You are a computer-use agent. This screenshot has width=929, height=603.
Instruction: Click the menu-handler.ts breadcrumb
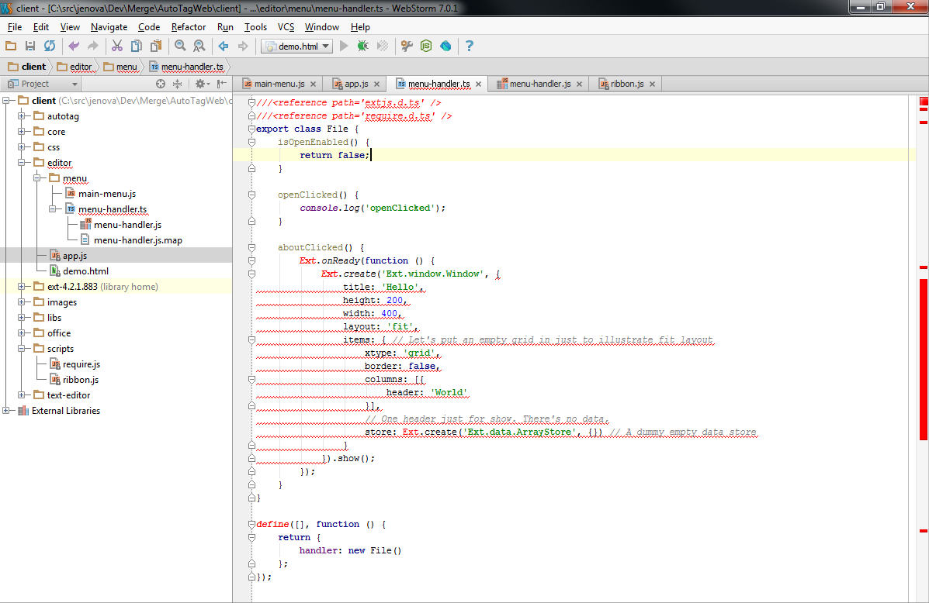point(186,67)
